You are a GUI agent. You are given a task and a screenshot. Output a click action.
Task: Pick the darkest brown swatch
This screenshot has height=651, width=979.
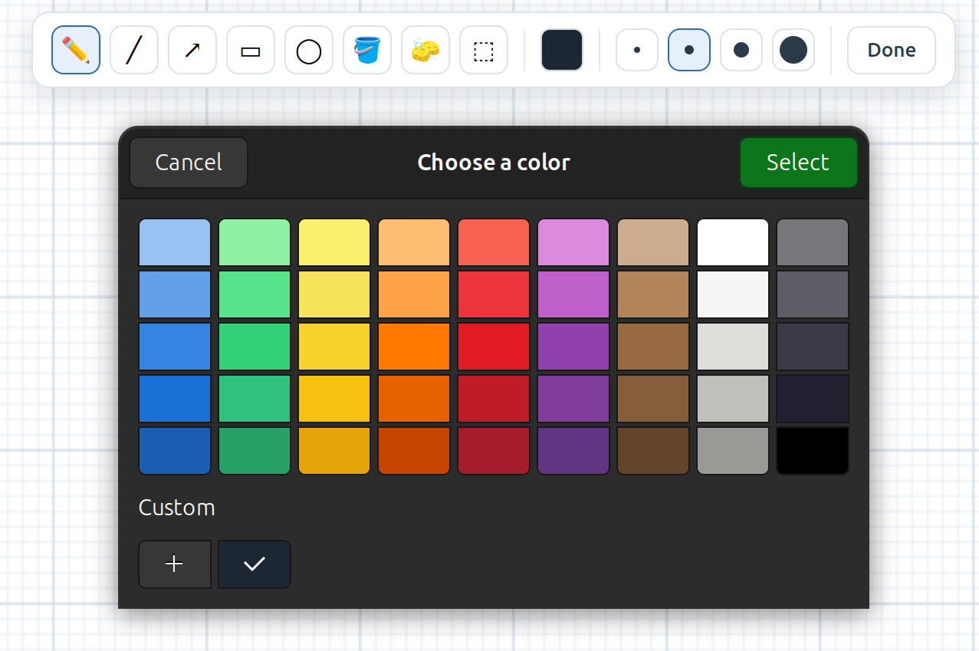[x=653, y=451]
